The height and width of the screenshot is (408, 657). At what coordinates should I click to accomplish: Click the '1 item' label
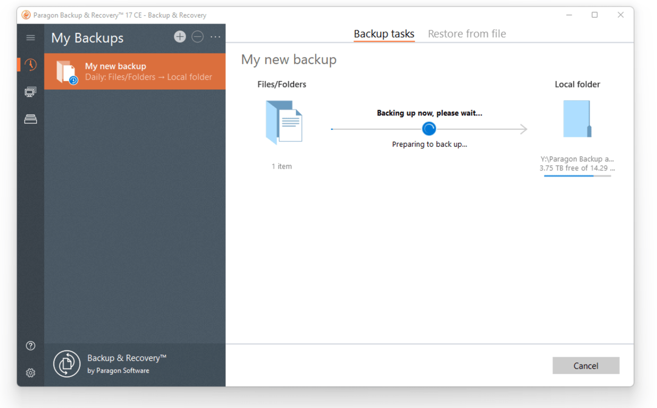click(282, 166)
